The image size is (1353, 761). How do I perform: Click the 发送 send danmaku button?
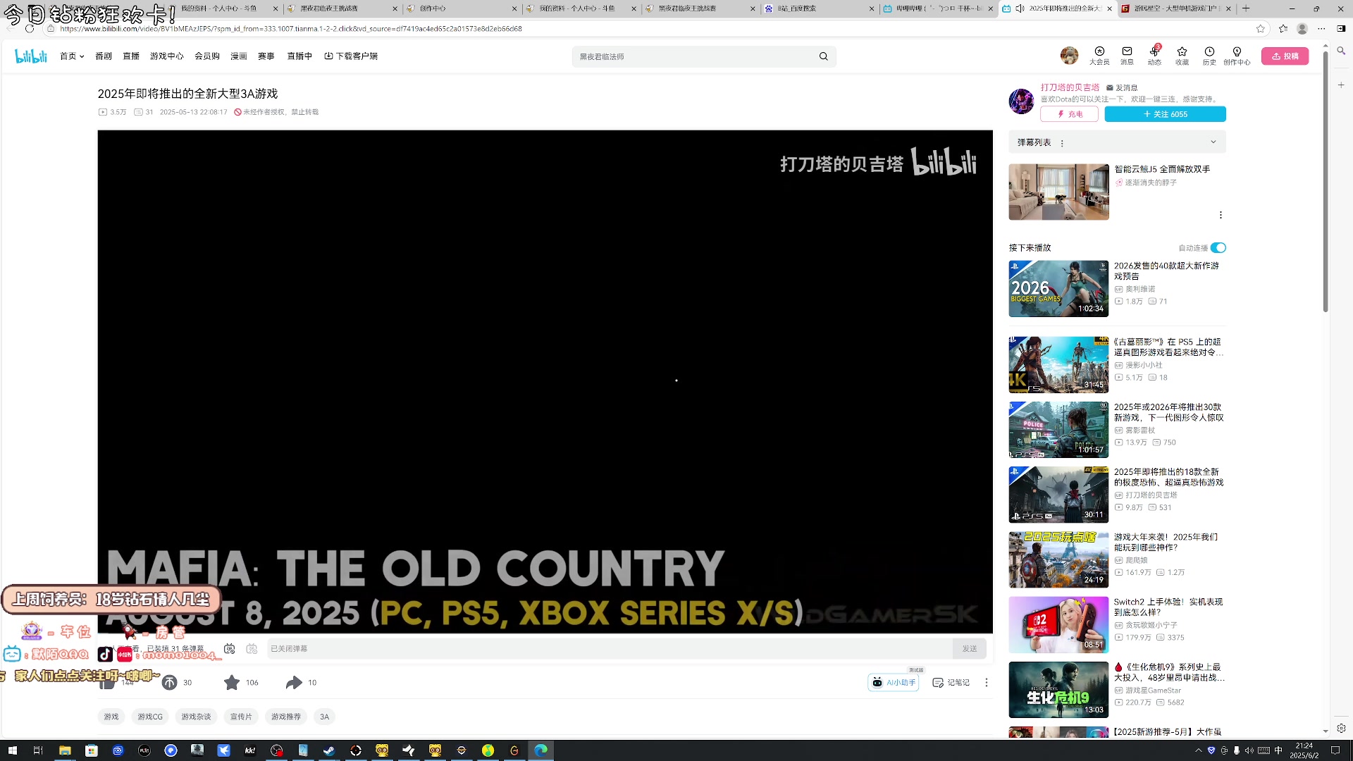tap(970, 649)
